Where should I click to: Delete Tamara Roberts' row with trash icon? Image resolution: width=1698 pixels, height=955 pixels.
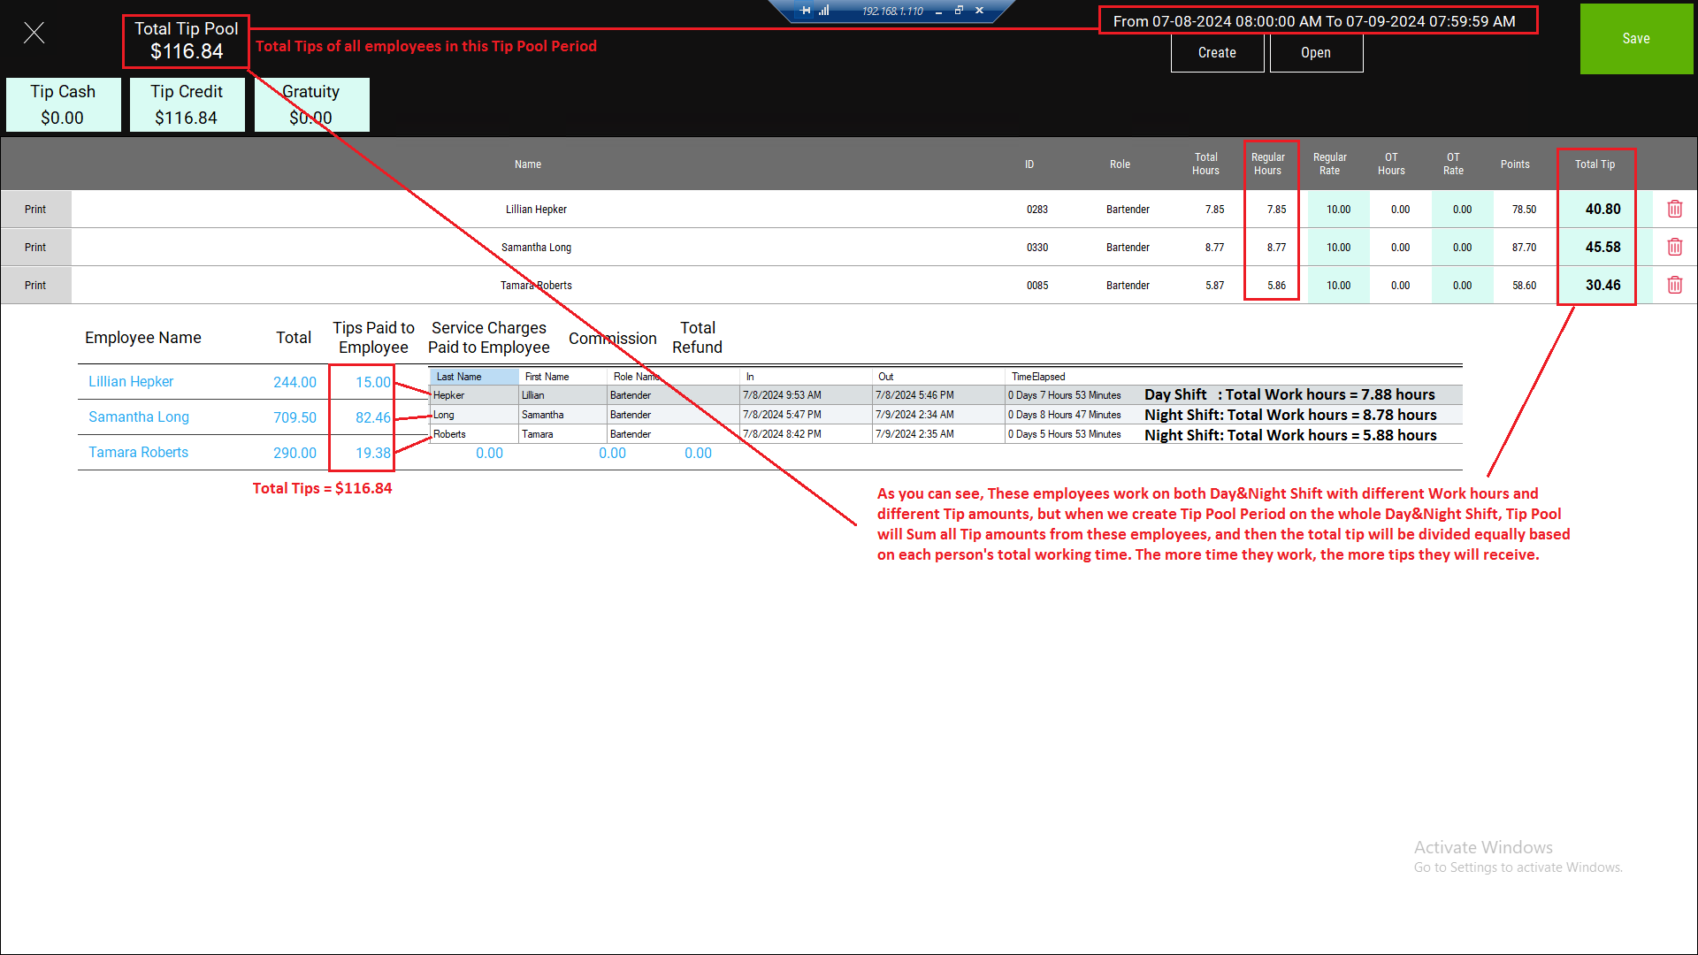coord(1674,286)
